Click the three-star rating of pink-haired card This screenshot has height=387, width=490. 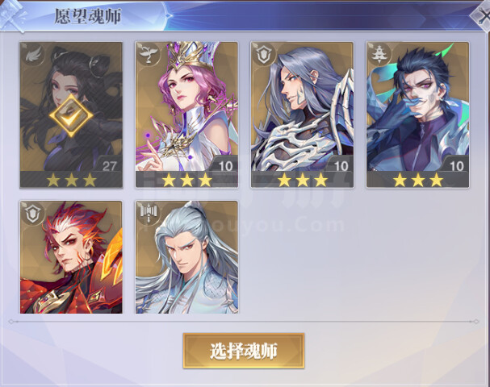point(186,180)
